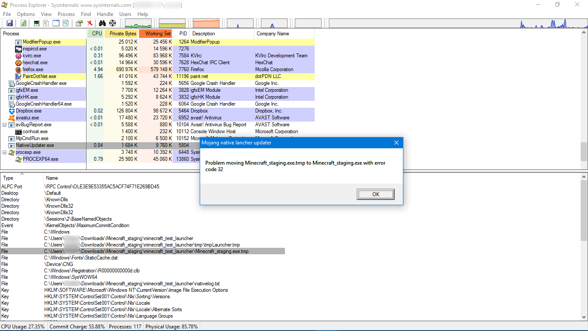588x331 pixels.
Task: Click the yellow commit history mini graph
Action: (x=172, y=23)
